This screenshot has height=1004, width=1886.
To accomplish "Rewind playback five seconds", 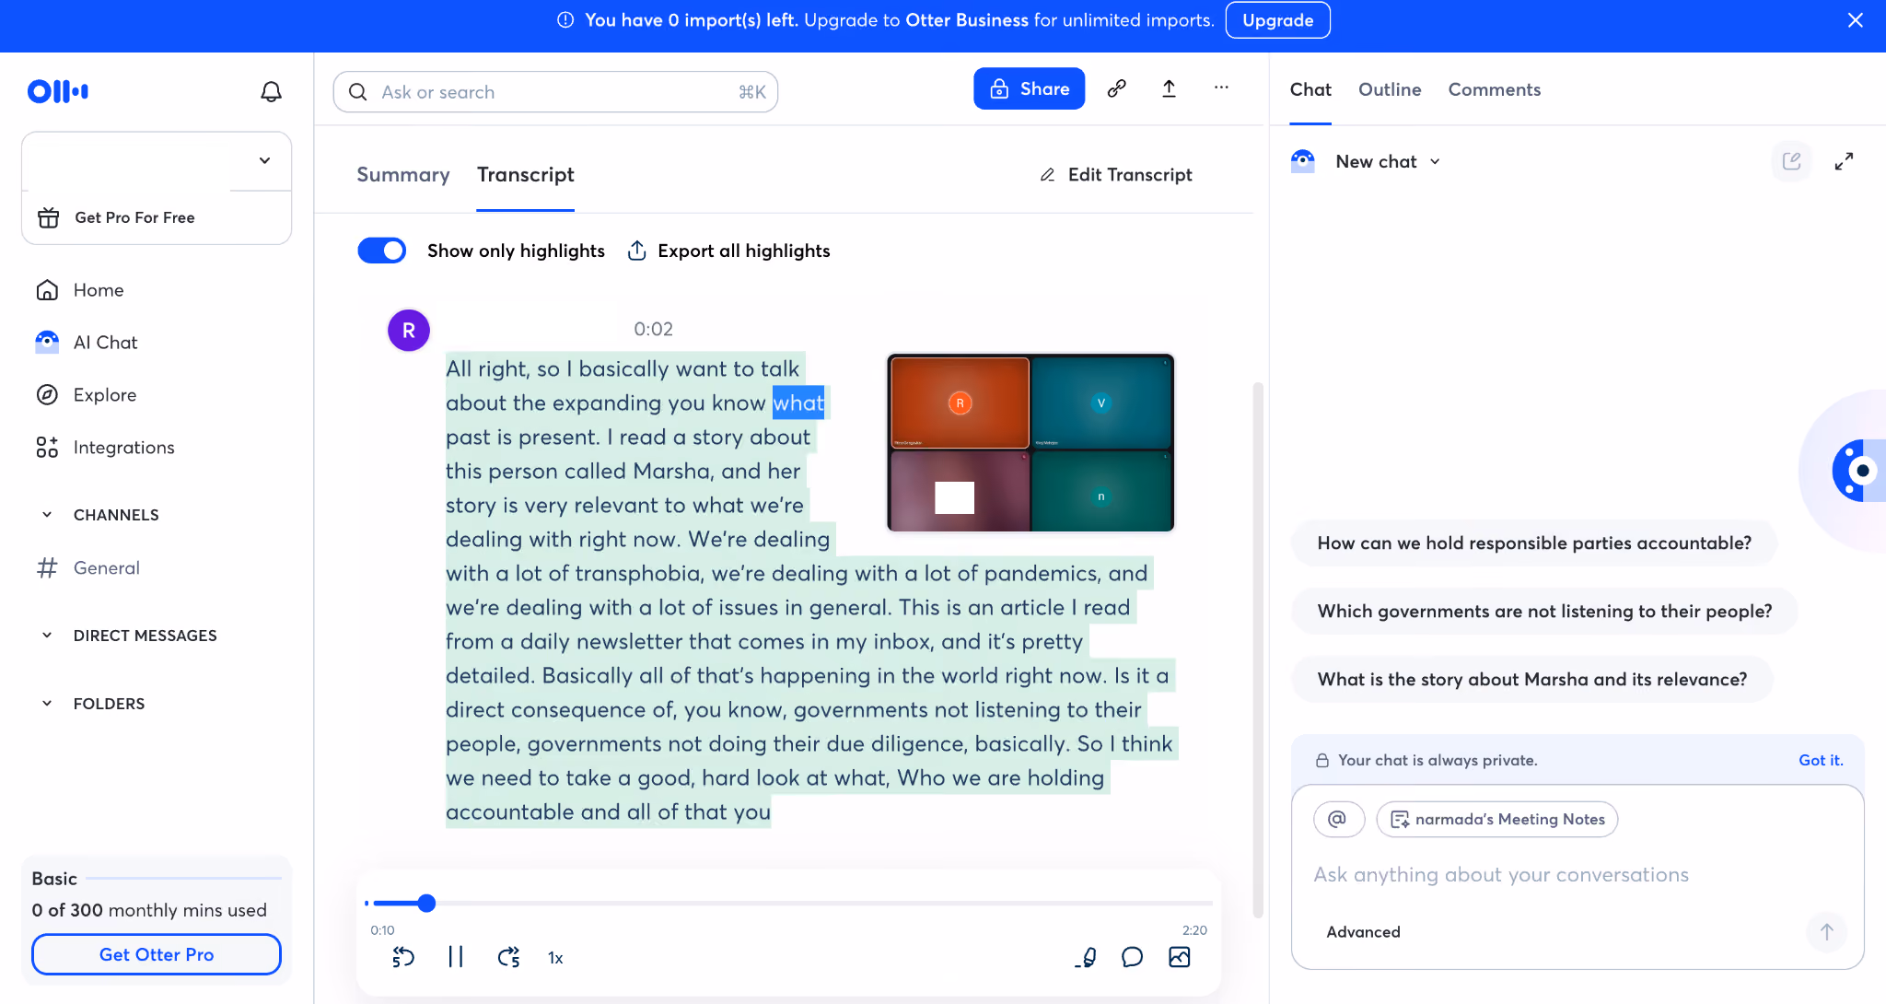I will 403,957.
